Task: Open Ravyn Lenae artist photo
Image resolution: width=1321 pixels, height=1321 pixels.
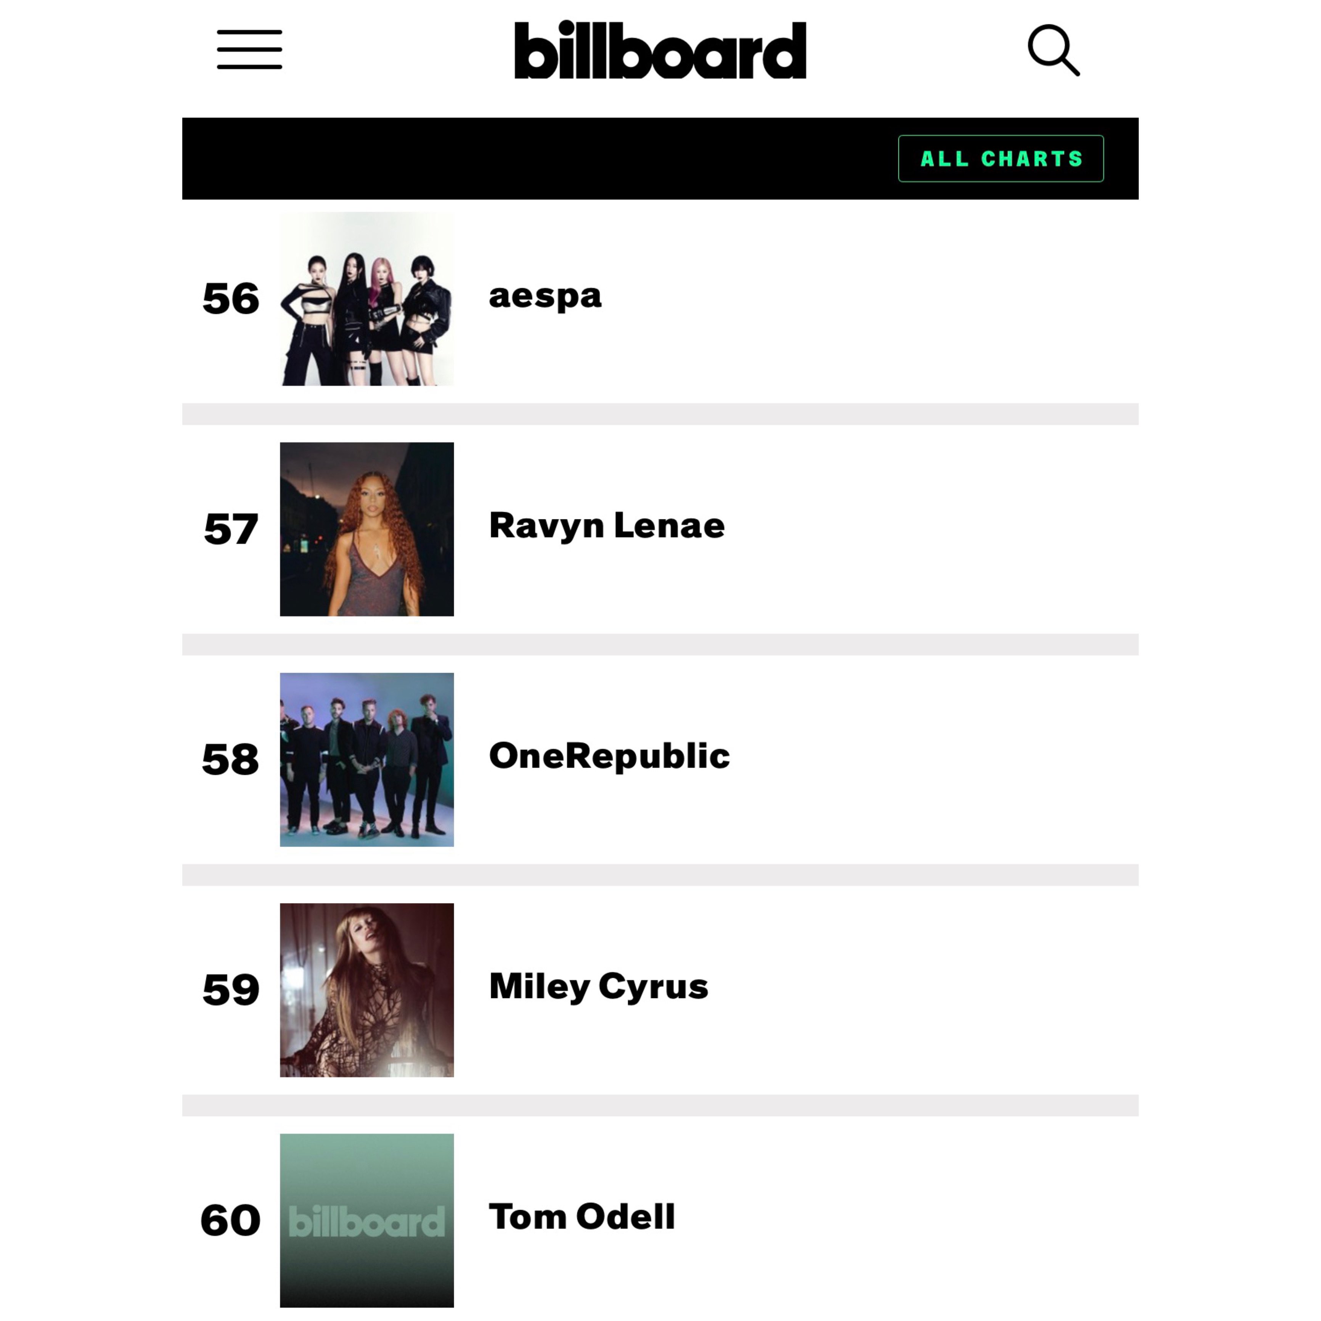Action: 366,529
